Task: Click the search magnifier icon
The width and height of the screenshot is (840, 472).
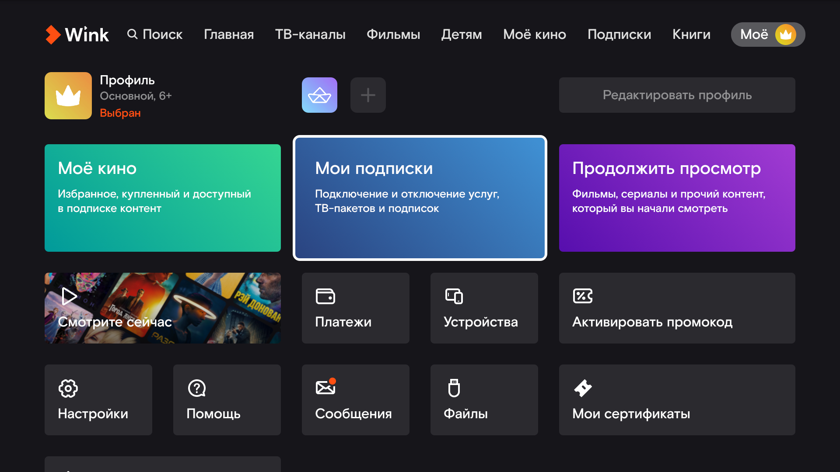Action: coord(132,34)
